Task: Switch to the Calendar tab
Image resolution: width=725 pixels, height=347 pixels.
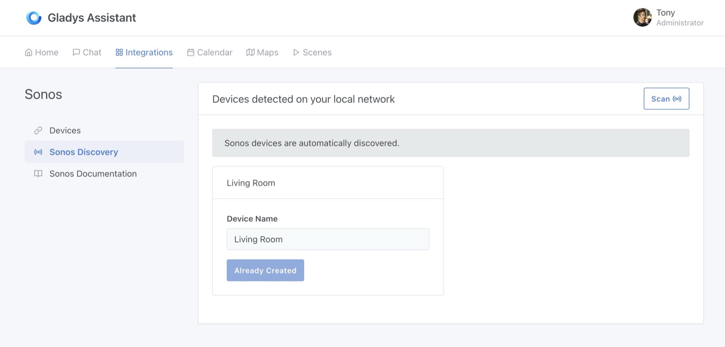Action: coord(209,52)
